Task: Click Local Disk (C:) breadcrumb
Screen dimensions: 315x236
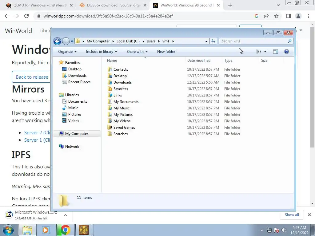Action: (128, 41)
